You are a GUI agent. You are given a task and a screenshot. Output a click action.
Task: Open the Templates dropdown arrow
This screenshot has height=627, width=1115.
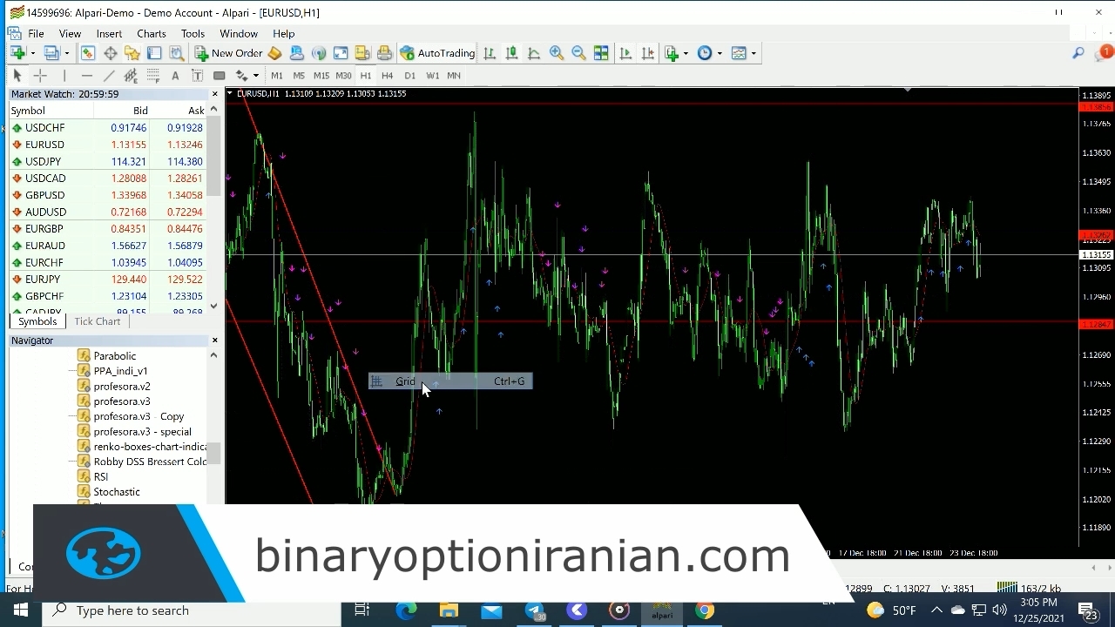tap(753, 53)
